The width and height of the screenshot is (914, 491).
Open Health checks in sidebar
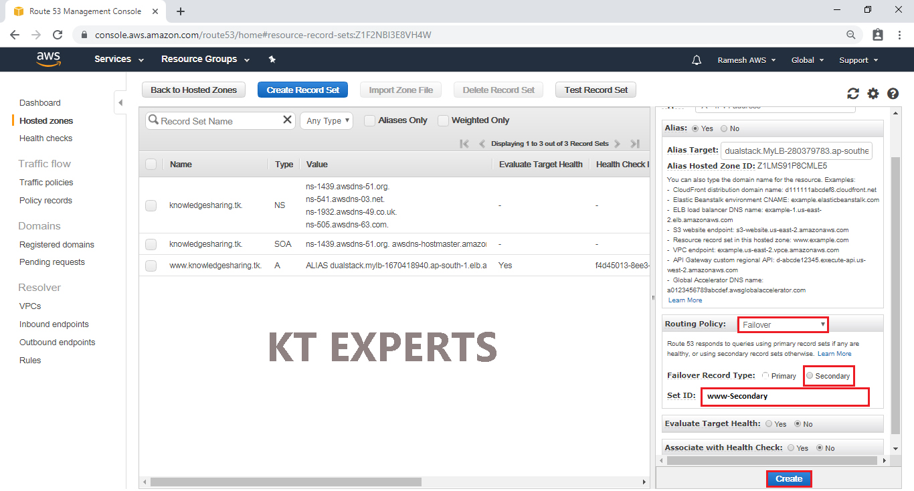click(x=45, y=138)
